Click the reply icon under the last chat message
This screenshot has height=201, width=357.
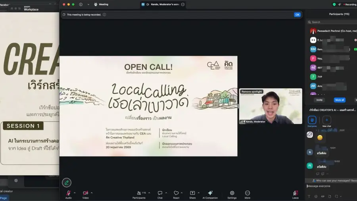pyautogui.click(x=318, y=174)
